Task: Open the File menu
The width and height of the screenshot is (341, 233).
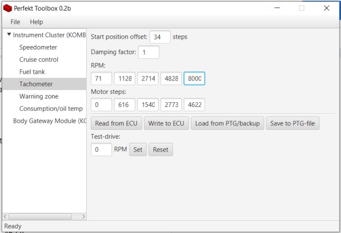Action: coord(15,22)
